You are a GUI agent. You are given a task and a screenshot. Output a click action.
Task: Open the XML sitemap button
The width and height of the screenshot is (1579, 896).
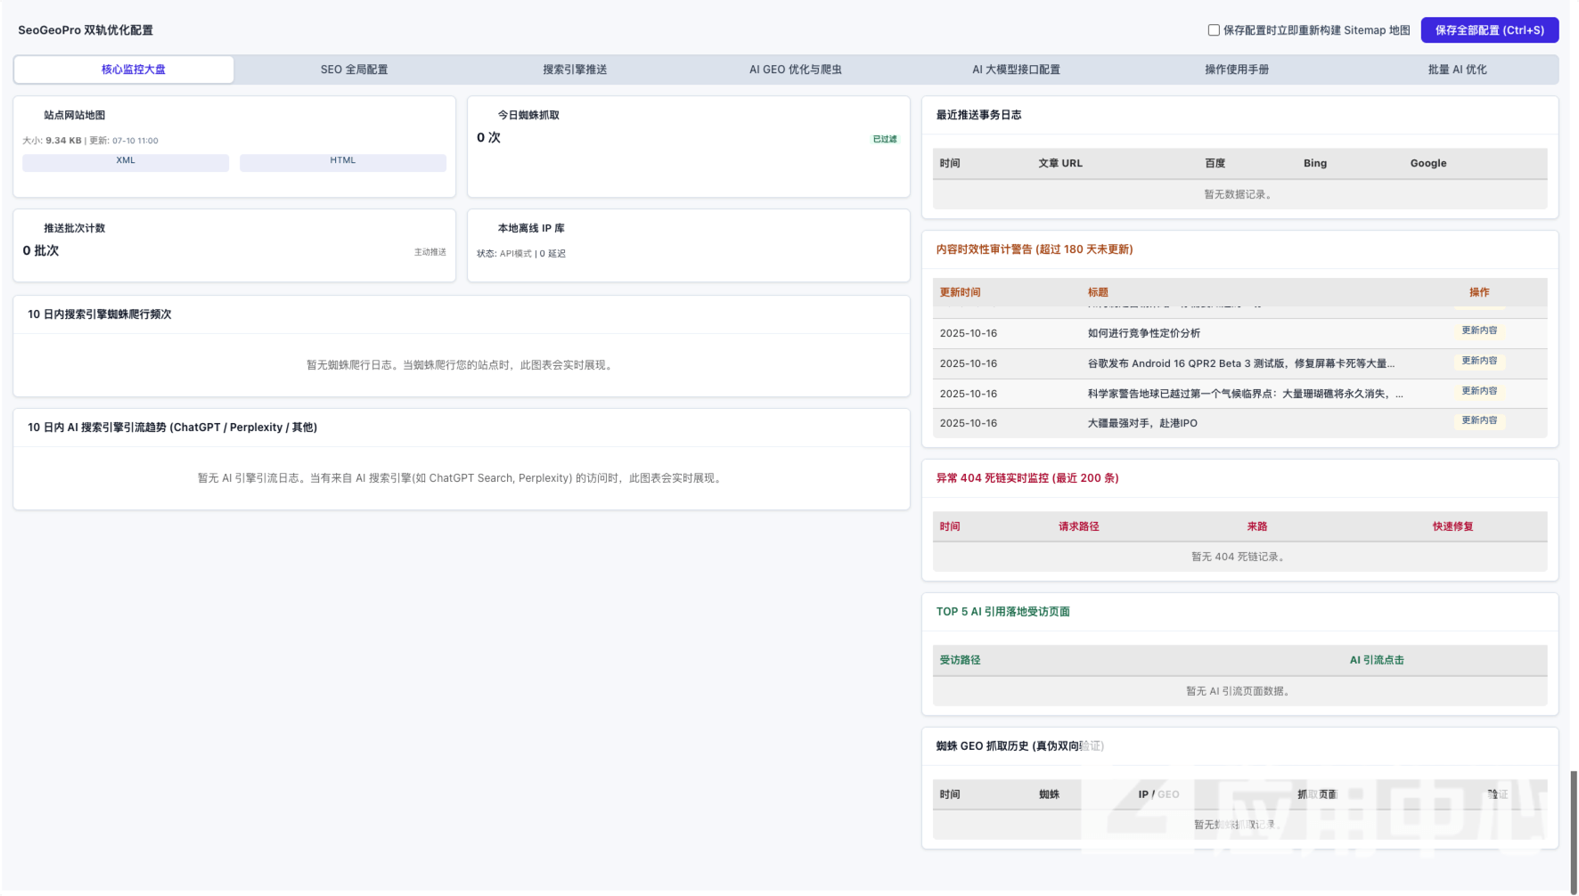(126, 162)
